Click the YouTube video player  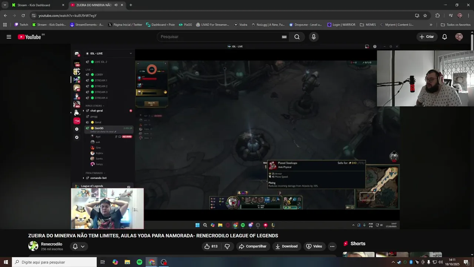tap(236, 136)
